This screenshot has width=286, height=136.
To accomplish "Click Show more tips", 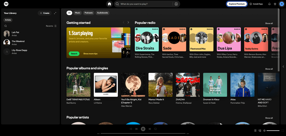I will pos(91,54).
